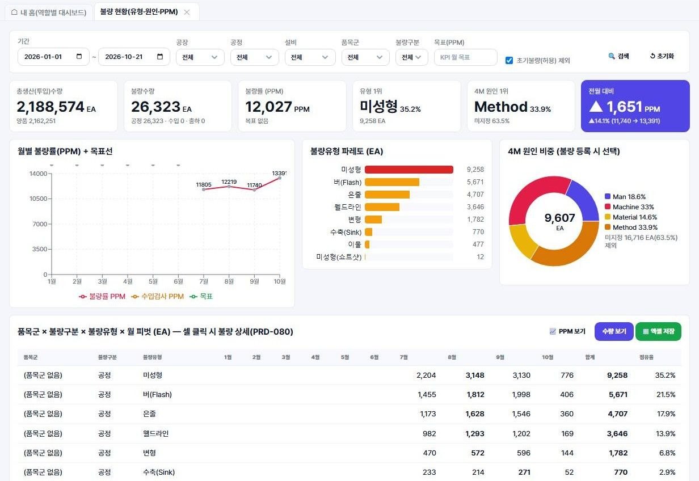Toggle 목표 legend series
This screenshot has height=481, width=699.
tap(201, 296)
